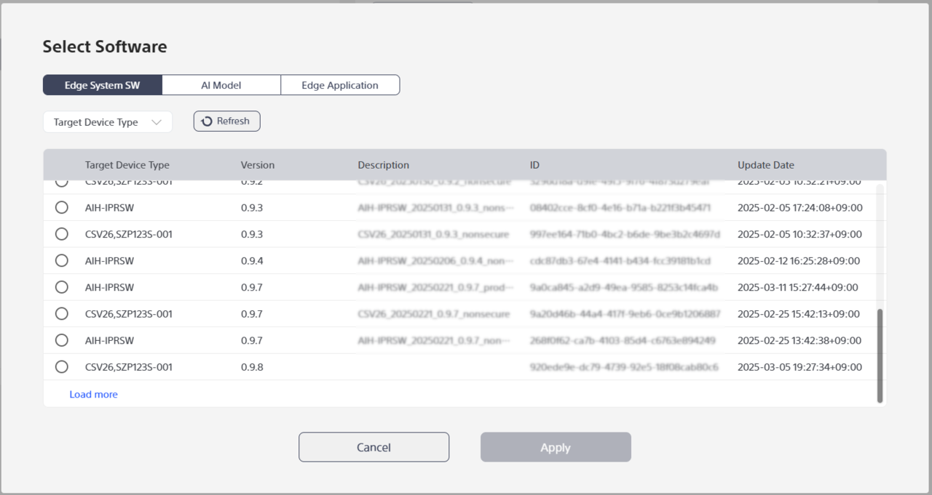Click the ID column header

click(534, 165)
